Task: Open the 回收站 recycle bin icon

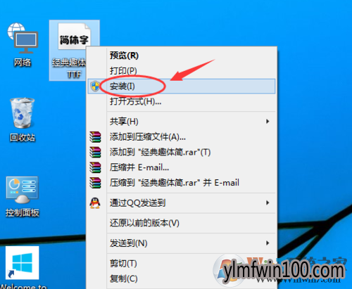Action: [23, 120]
